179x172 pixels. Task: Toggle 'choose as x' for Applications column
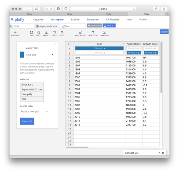(133, 48)
